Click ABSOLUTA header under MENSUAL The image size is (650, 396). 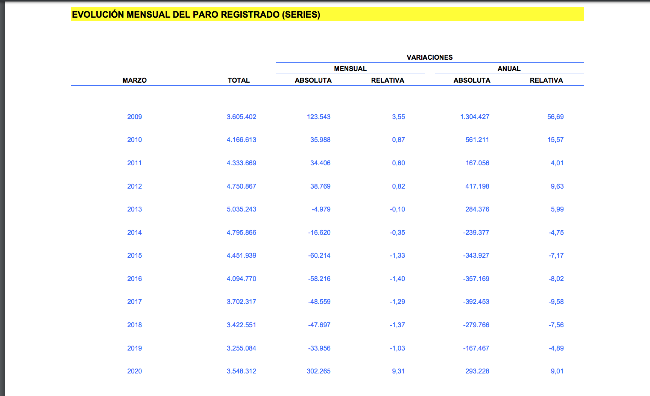pyautogui.click(x=313, y=80)
